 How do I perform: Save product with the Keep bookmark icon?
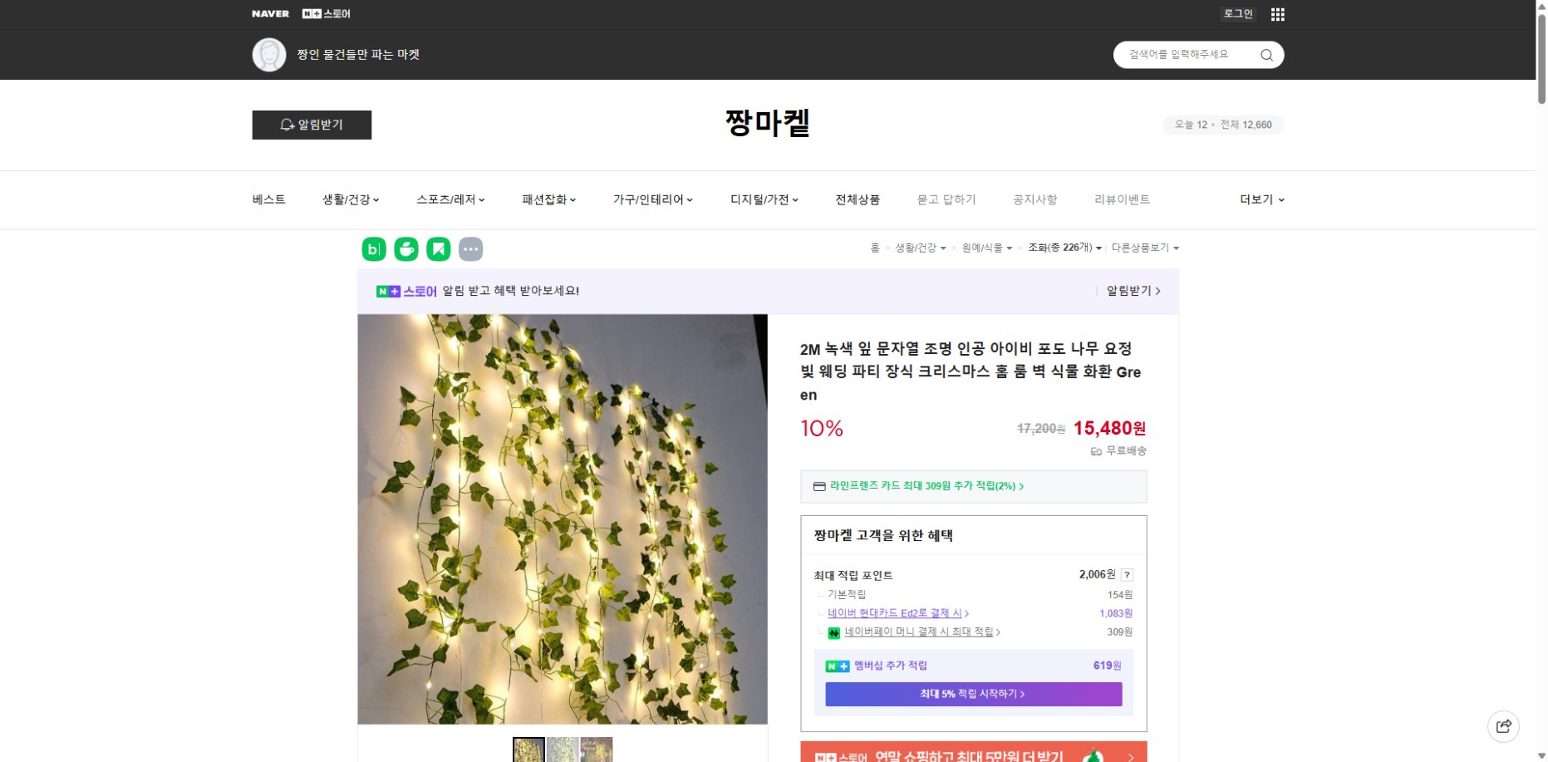click(x=438, y=248)
